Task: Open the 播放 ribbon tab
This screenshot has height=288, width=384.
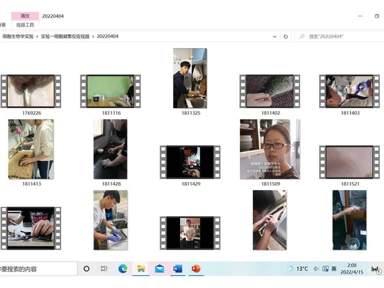Action: pyautogui.click(x=25, y=16)
